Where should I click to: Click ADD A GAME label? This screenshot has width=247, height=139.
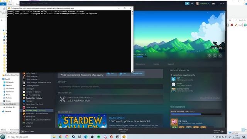click(x=29, y=131)
